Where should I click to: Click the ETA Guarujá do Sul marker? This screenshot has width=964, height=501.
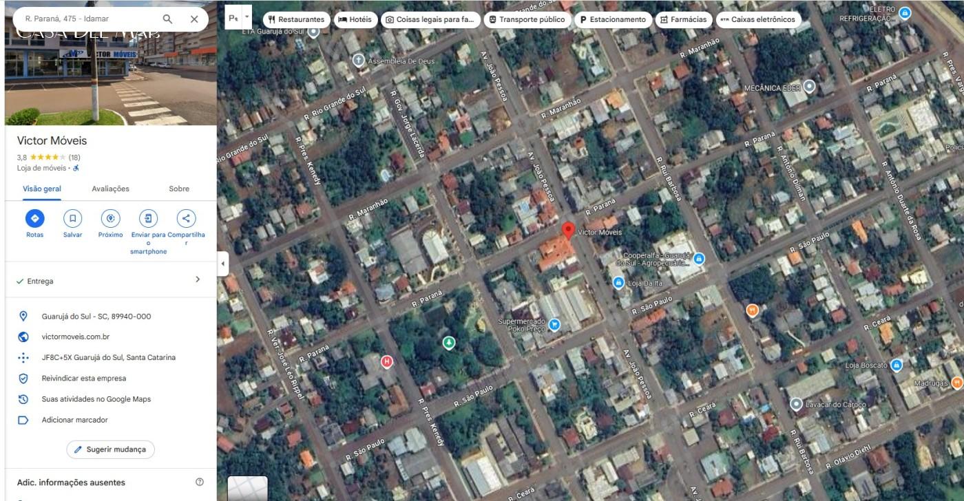tap(314, 31)
